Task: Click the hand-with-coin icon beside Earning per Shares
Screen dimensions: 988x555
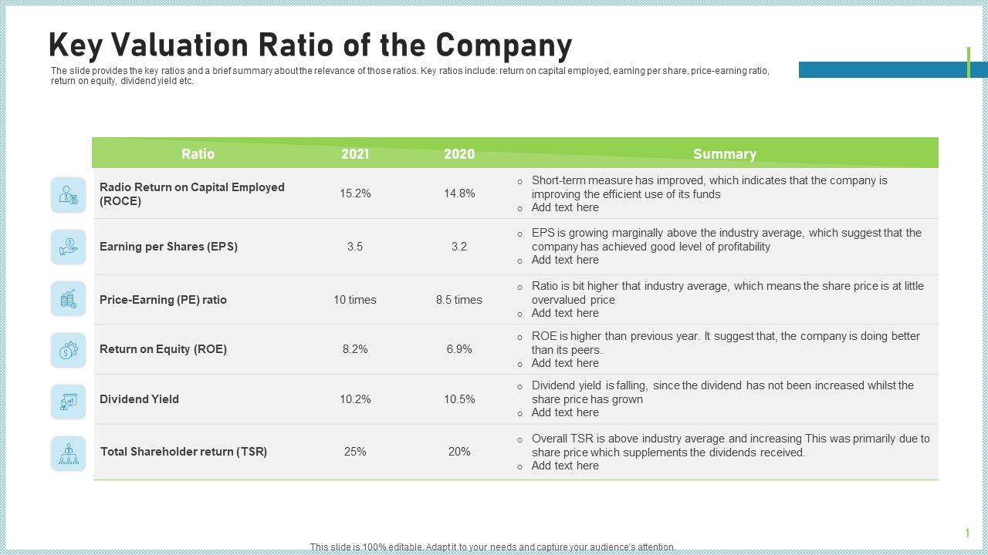Action: (69, 247)
